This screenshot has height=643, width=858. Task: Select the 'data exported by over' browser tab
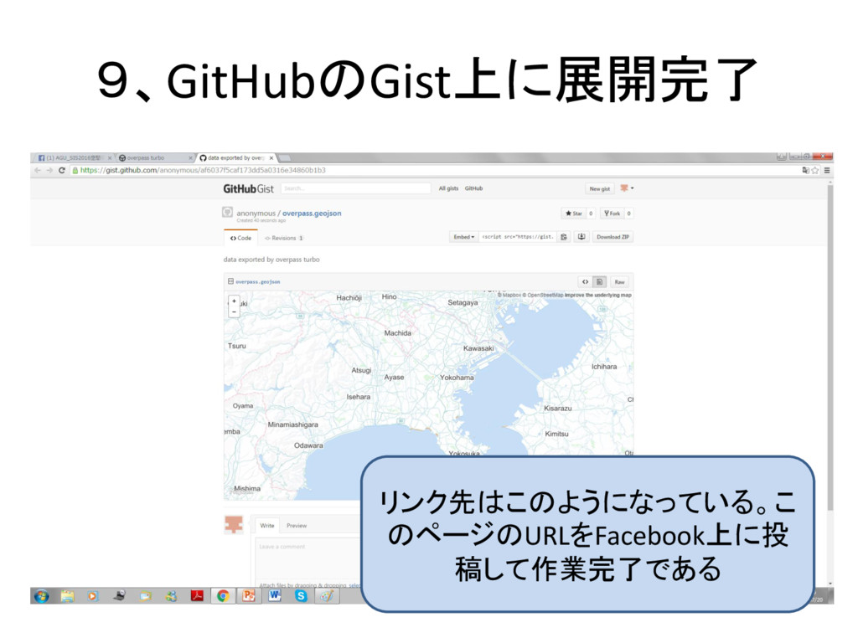point(235,158)
